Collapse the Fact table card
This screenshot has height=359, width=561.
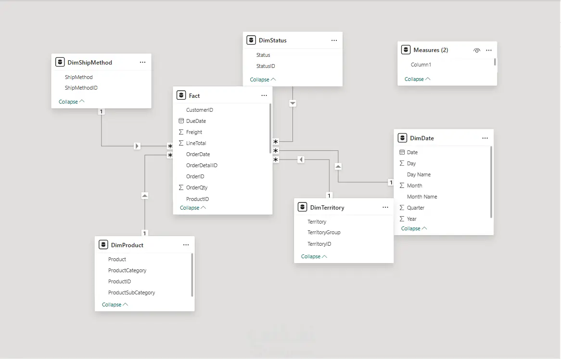point(192,208)
